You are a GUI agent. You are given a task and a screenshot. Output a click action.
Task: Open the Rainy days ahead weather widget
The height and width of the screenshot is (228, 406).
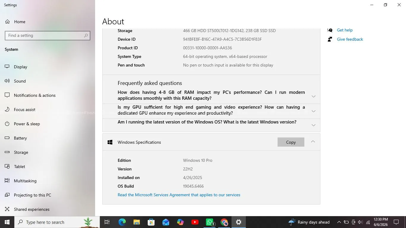click(x=309, y=222)
